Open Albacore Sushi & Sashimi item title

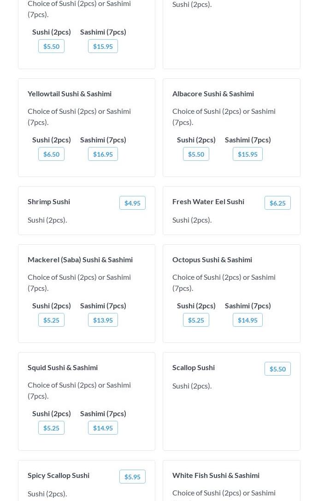tap(213, 94)
